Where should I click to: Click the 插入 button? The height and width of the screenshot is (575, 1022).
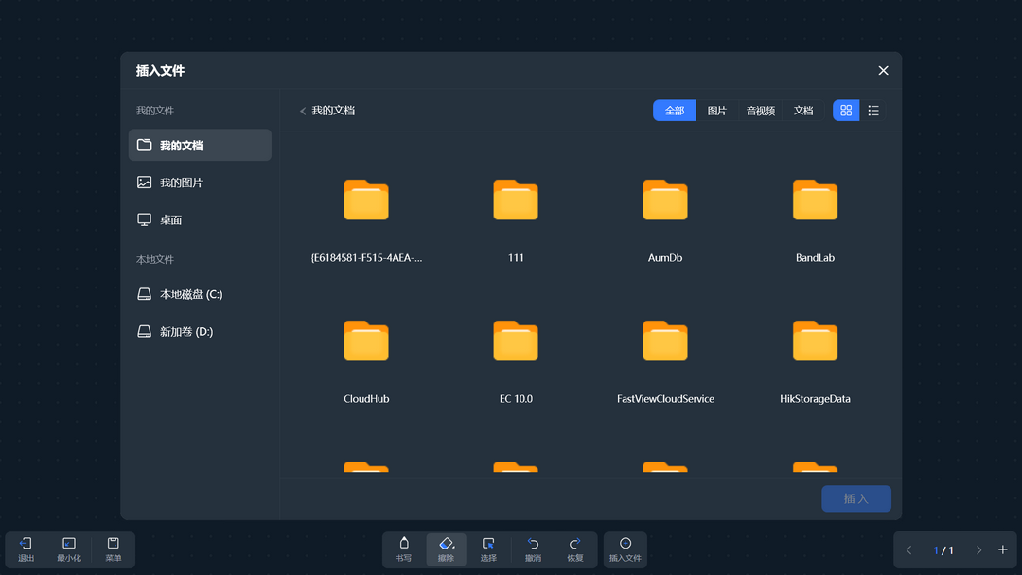[855, 498]
